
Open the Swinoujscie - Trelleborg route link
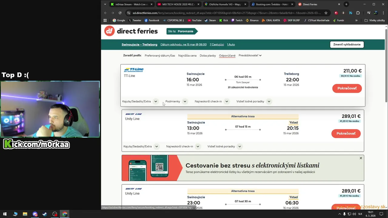(x=139, y=45)
